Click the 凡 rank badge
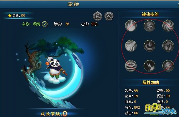The width and height of the screenshot is (179, 117). [x=98, y=16]
